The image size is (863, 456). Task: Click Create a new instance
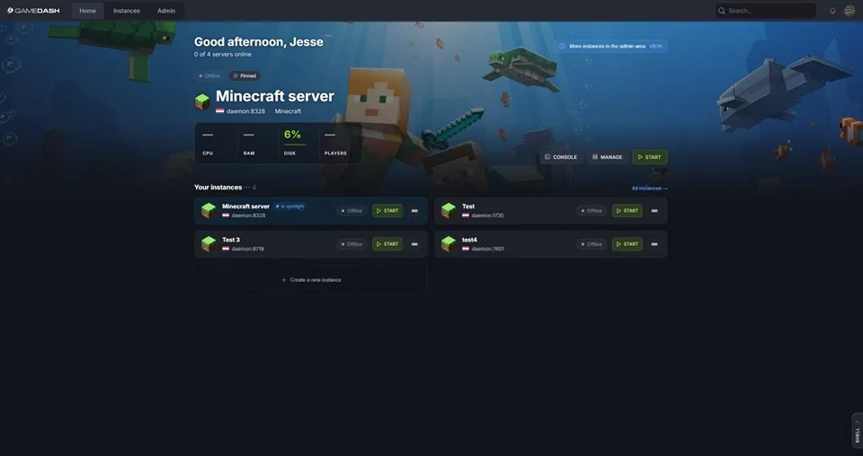[311, 280]
